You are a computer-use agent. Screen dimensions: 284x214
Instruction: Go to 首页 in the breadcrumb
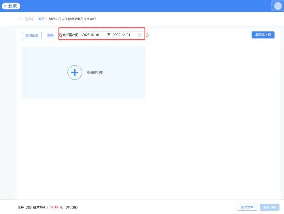(41, 19)
